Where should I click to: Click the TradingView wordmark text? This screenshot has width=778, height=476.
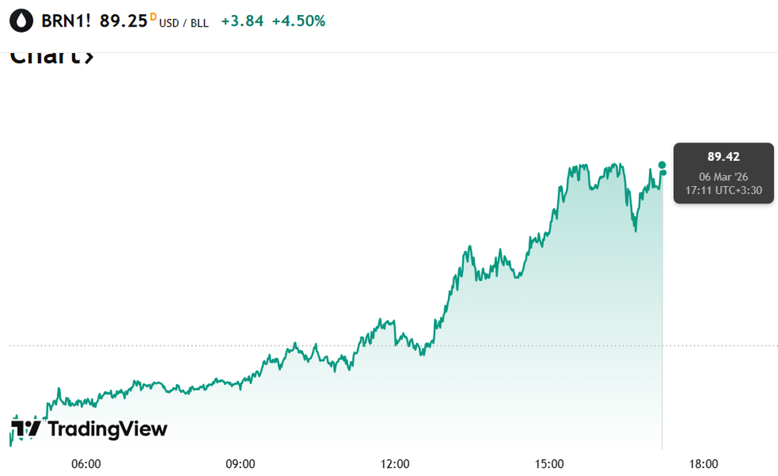pos(108,429)
